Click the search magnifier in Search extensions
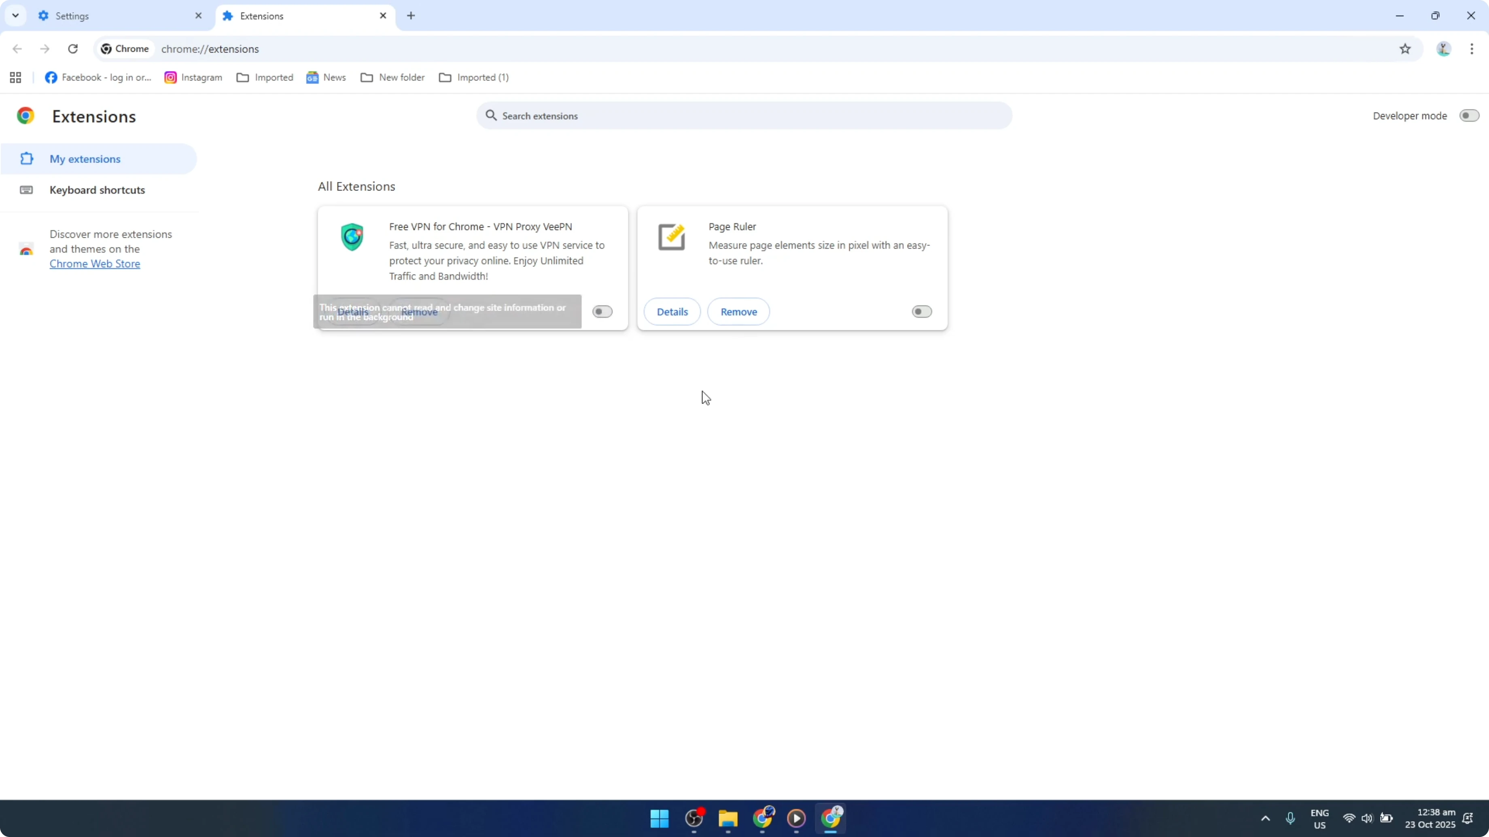 [491, 116]
